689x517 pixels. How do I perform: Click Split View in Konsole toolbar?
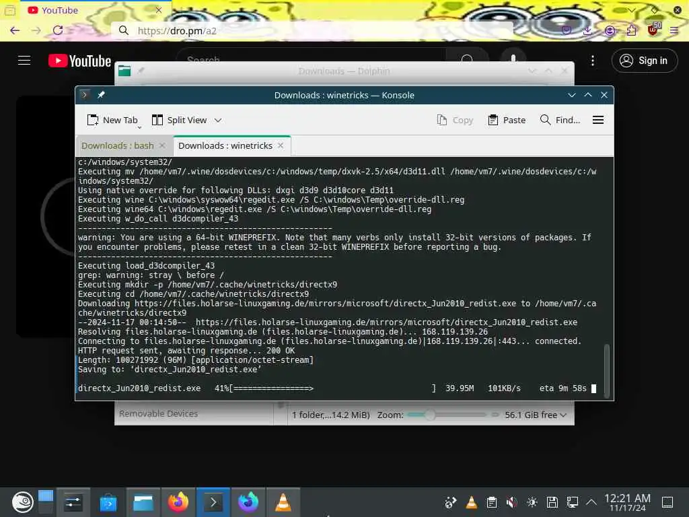click(x=179, y=120)
